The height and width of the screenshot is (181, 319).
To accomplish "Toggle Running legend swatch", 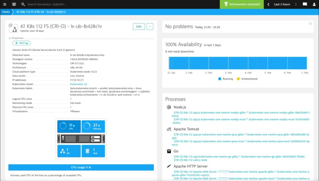I will [220, 79].
